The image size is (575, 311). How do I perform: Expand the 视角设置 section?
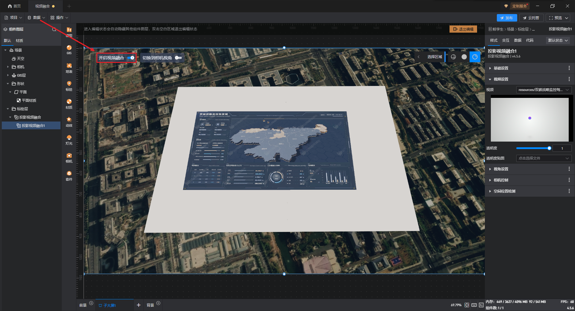click(490, 169)
